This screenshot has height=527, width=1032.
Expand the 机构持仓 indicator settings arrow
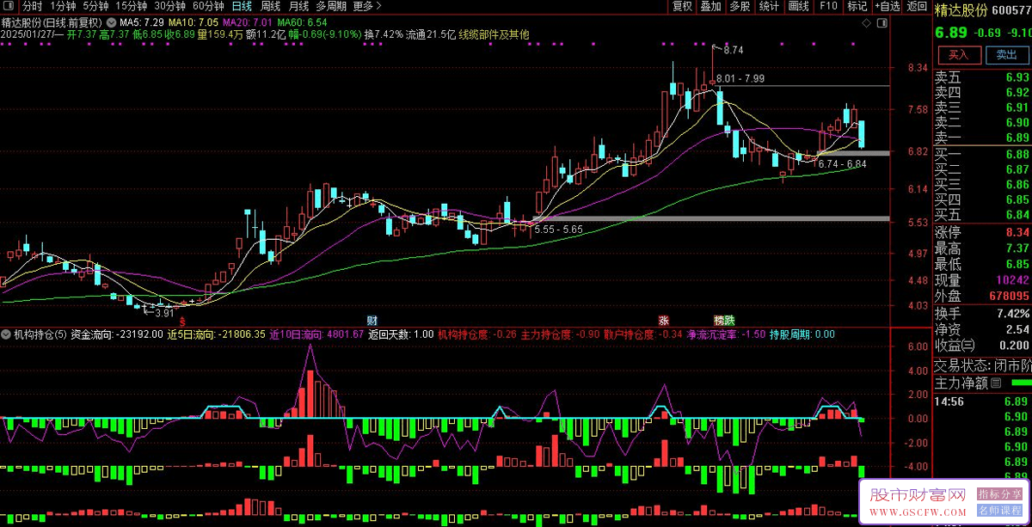pyautogui.click(x=8, y=334)
